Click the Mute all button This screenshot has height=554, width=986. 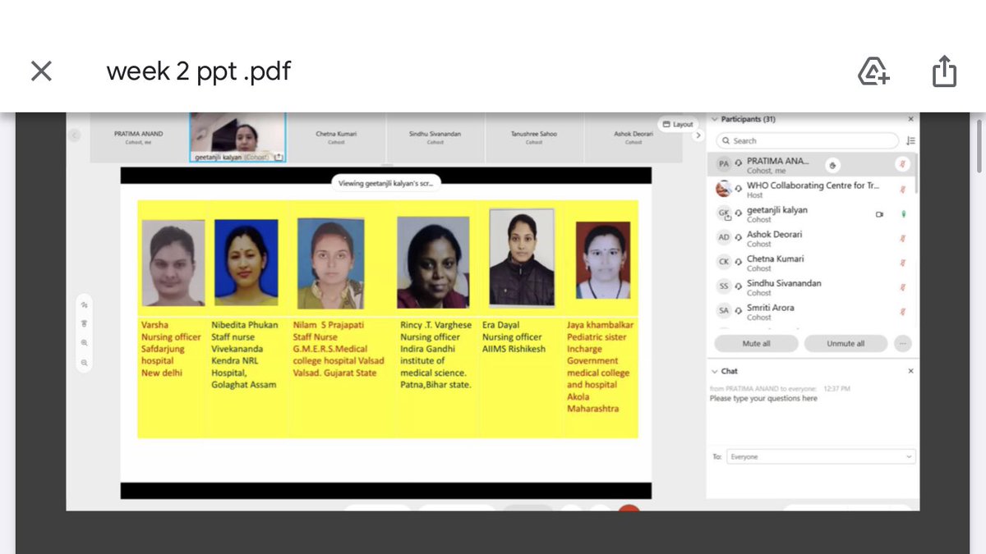(756, 343)
